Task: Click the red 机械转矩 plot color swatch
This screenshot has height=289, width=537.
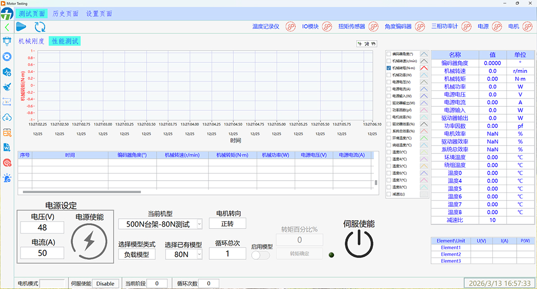Action: [424, 68]
